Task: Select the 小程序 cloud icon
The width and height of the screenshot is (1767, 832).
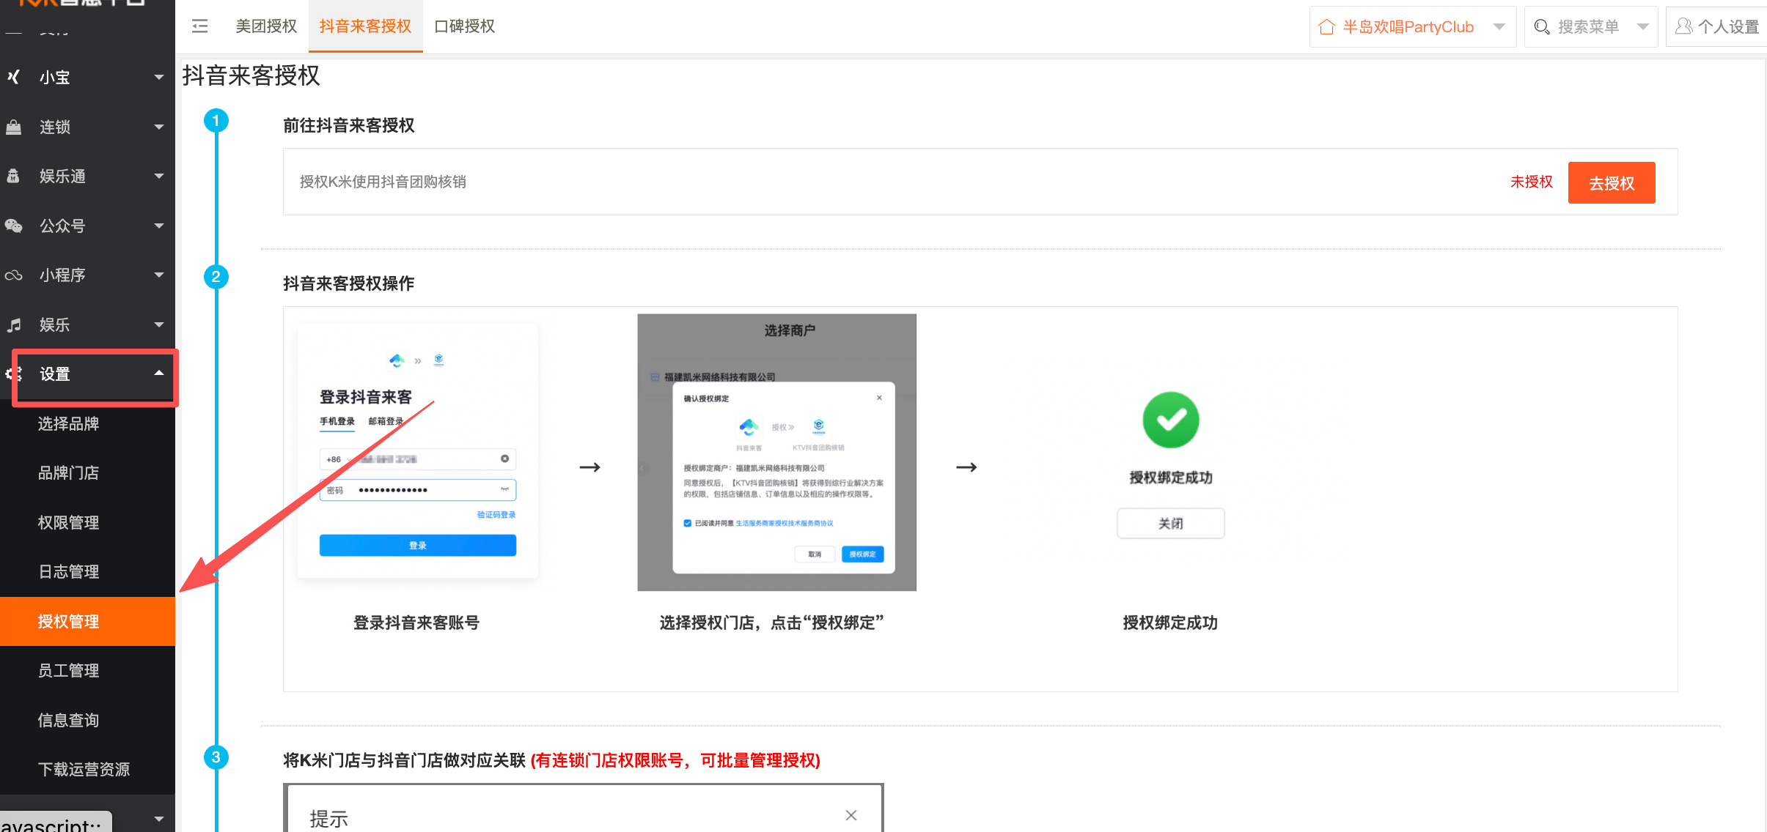Action: point(13,275)
